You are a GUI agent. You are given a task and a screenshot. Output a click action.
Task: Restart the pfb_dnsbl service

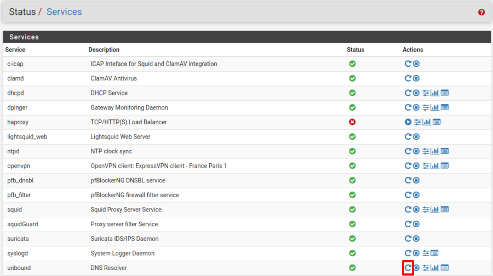pos(408,180)
